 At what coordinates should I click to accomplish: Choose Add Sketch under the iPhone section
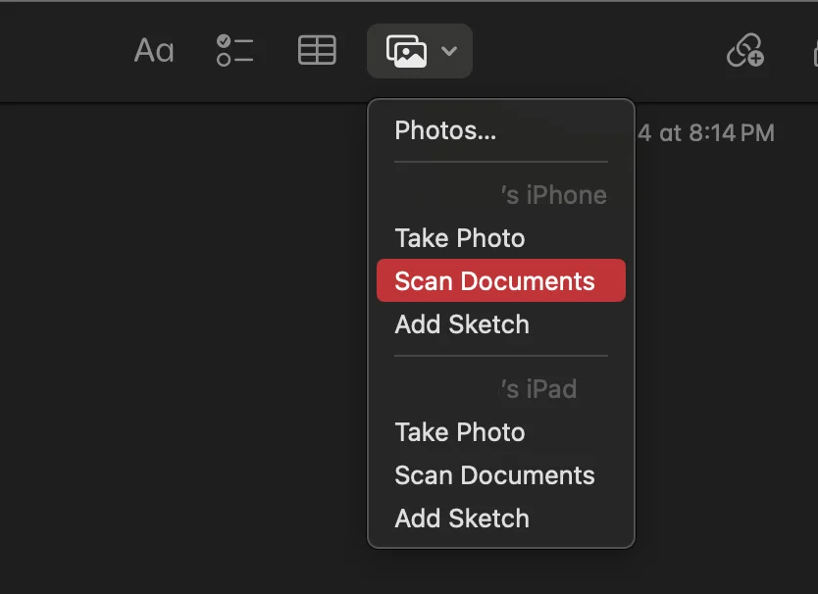pyautogui.click(x=461, y=324)
